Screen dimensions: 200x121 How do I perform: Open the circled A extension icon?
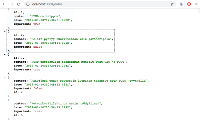coord(182,4)
